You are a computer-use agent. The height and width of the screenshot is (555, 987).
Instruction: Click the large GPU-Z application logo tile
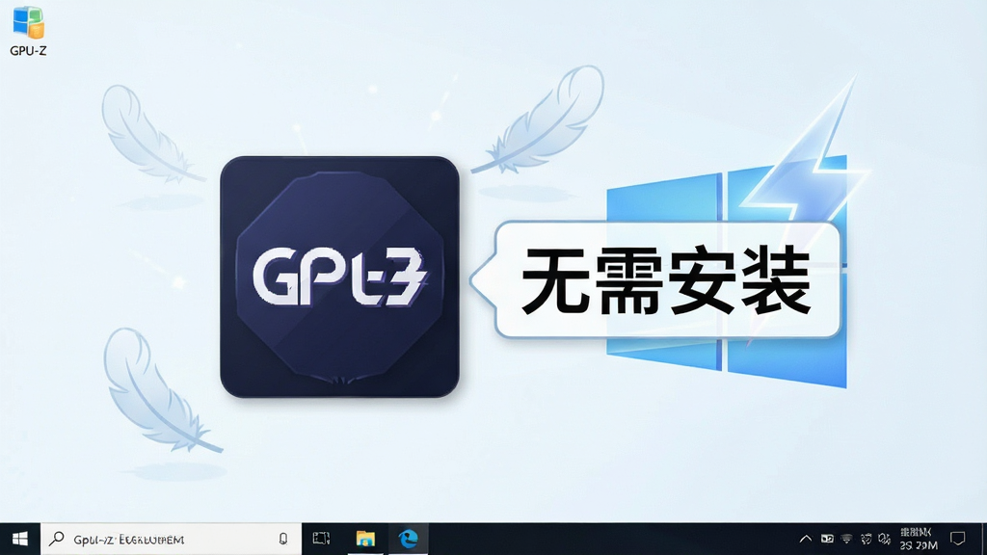coord(339,277)
